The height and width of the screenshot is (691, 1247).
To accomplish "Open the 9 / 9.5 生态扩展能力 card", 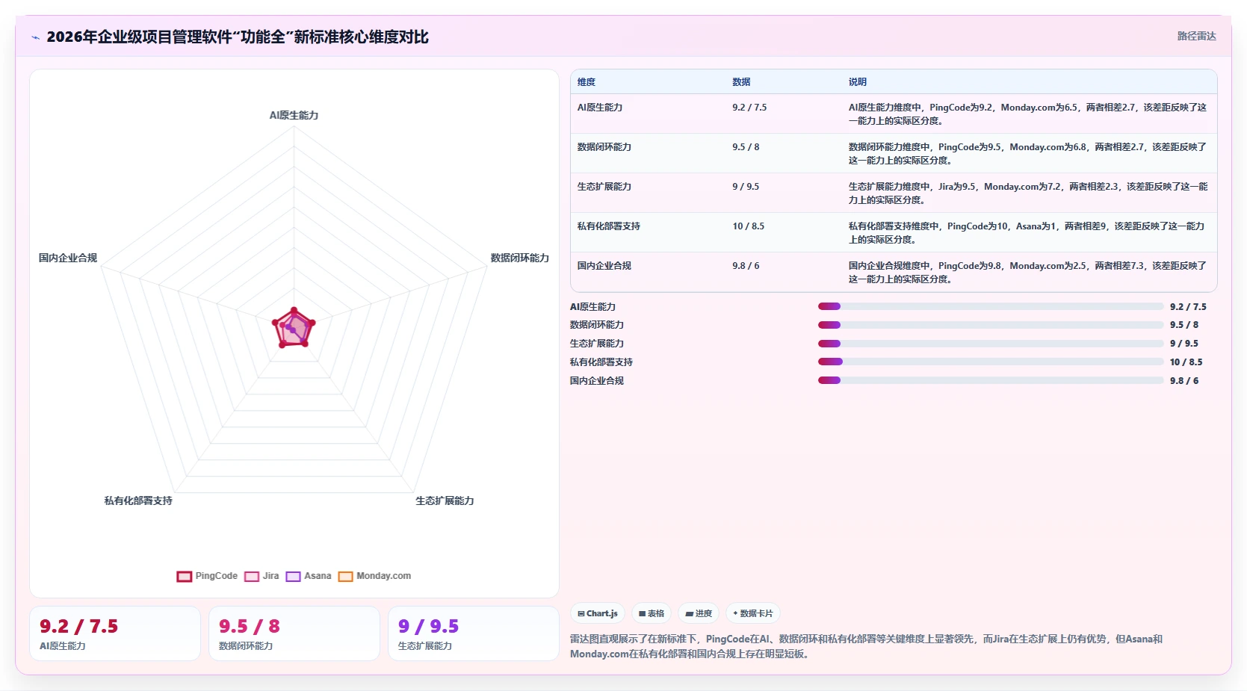I will click(x=474, y=633).
